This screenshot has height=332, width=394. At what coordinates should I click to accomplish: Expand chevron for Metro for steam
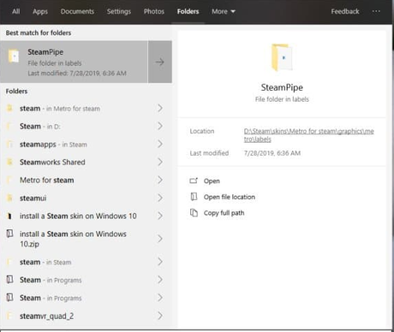pos(160,180)
